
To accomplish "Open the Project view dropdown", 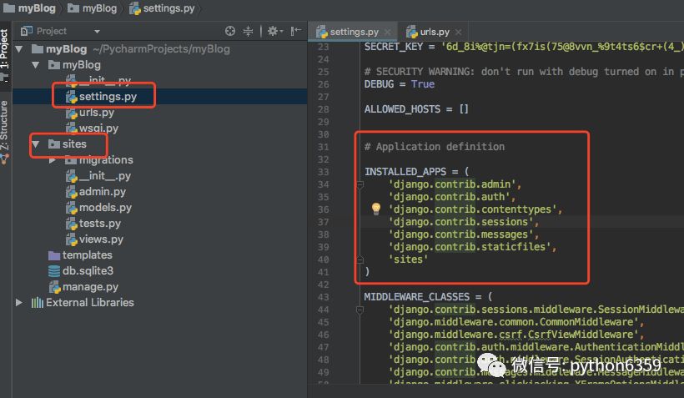I will coord(97,32).
